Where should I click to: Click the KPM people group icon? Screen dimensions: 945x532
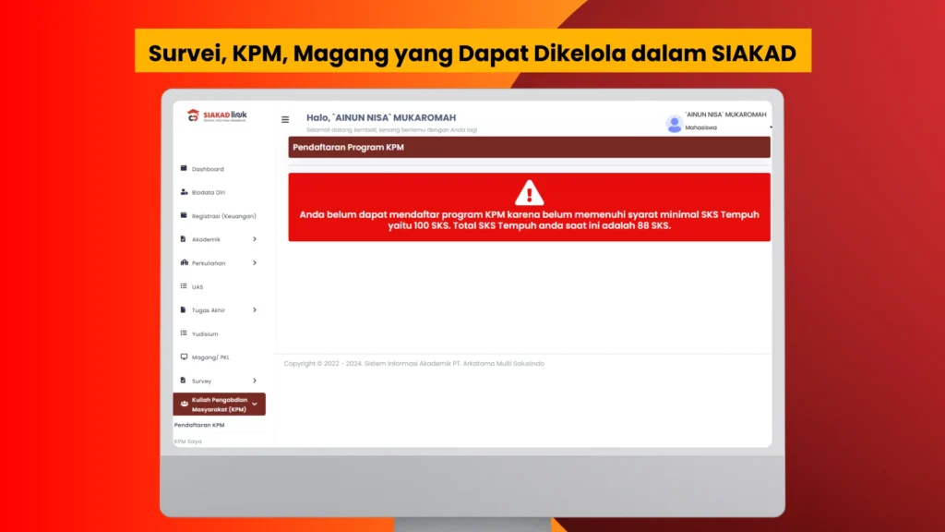click(x=184, y=404)
